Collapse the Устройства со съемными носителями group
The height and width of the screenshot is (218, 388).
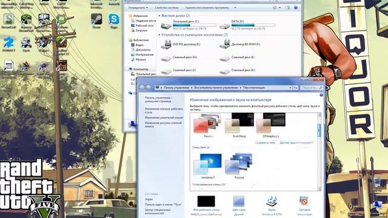(x=159, y=35)
